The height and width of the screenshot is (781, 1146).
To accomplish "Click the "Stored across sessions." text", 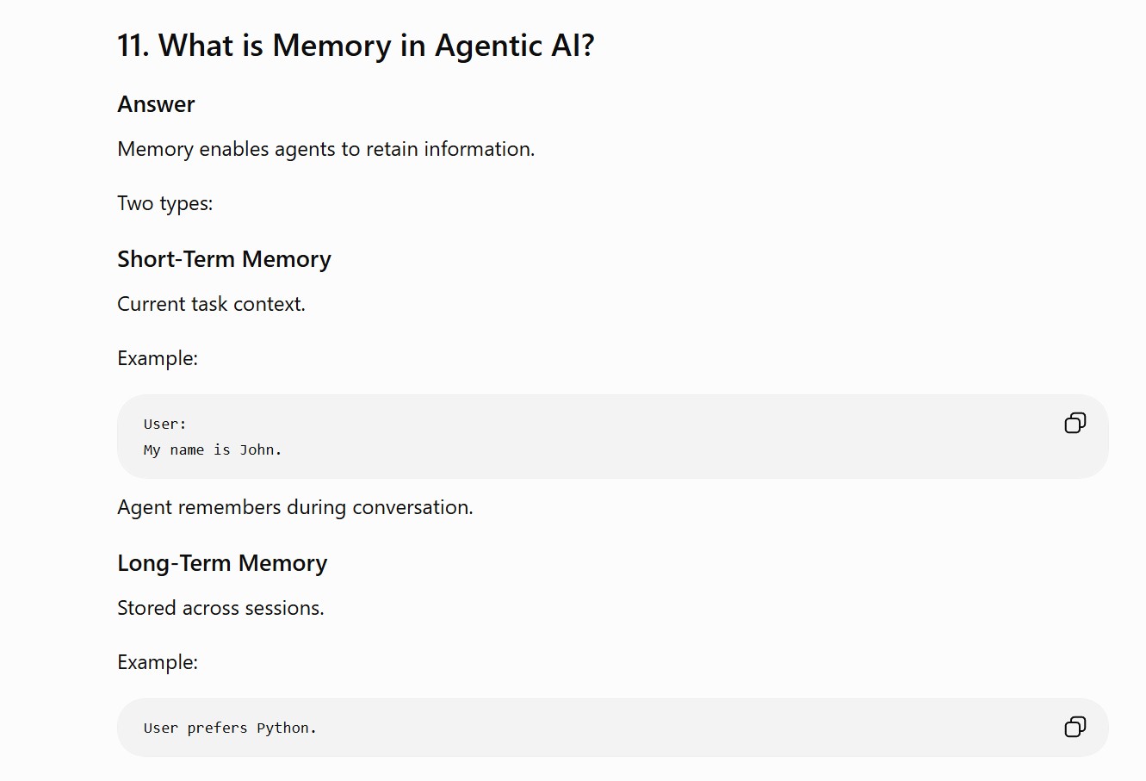I will [x=220, y=608].
